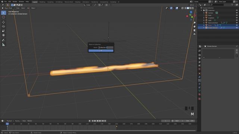Open the Object Mode dropdown
This screenshot has width=239, height=134.
tap(8, 8)
